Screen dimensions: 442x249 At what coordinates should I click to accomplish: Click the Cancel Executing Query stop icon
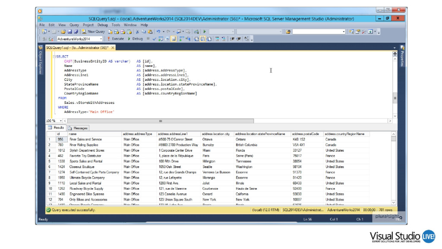point(148,38)
